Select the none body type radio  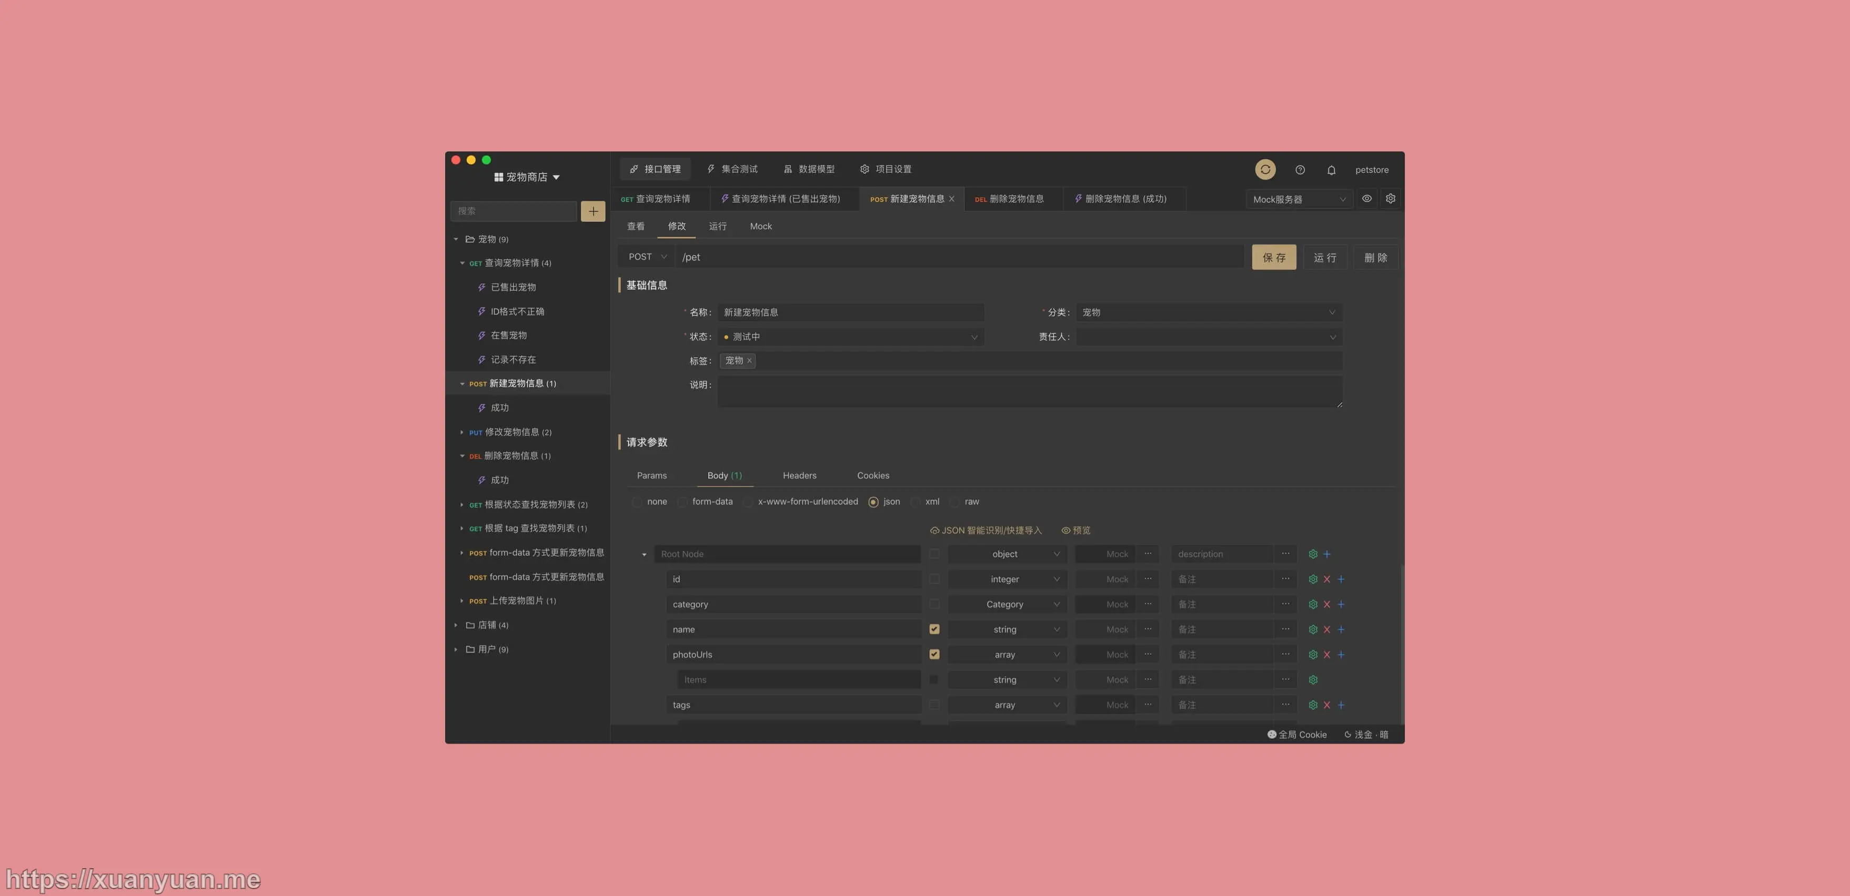tap(637, 502)
